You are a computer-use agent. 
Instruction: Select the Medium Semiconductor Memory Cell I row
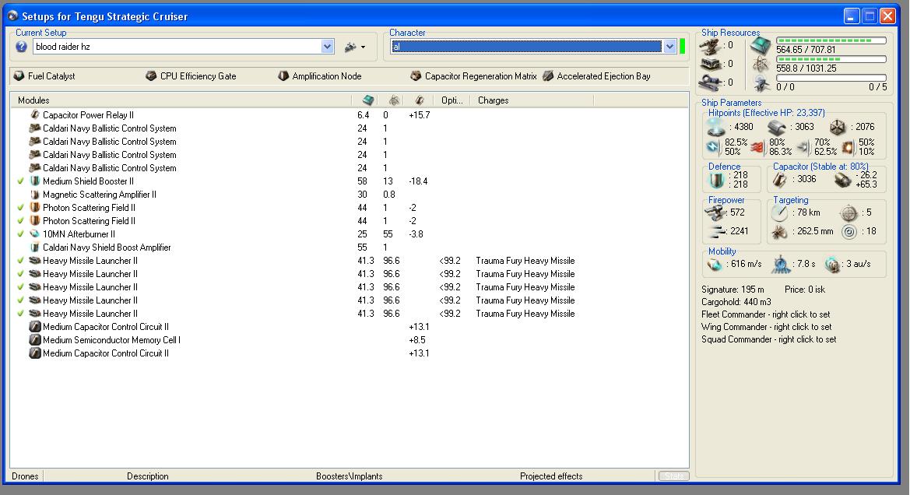pos(350,340)
